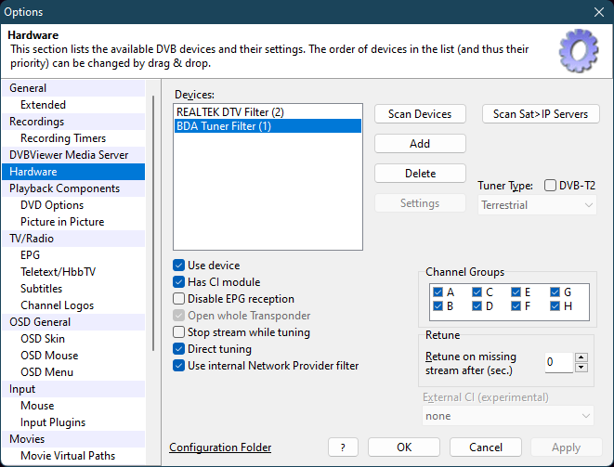Click the retune seconds input field

point(557,362)
